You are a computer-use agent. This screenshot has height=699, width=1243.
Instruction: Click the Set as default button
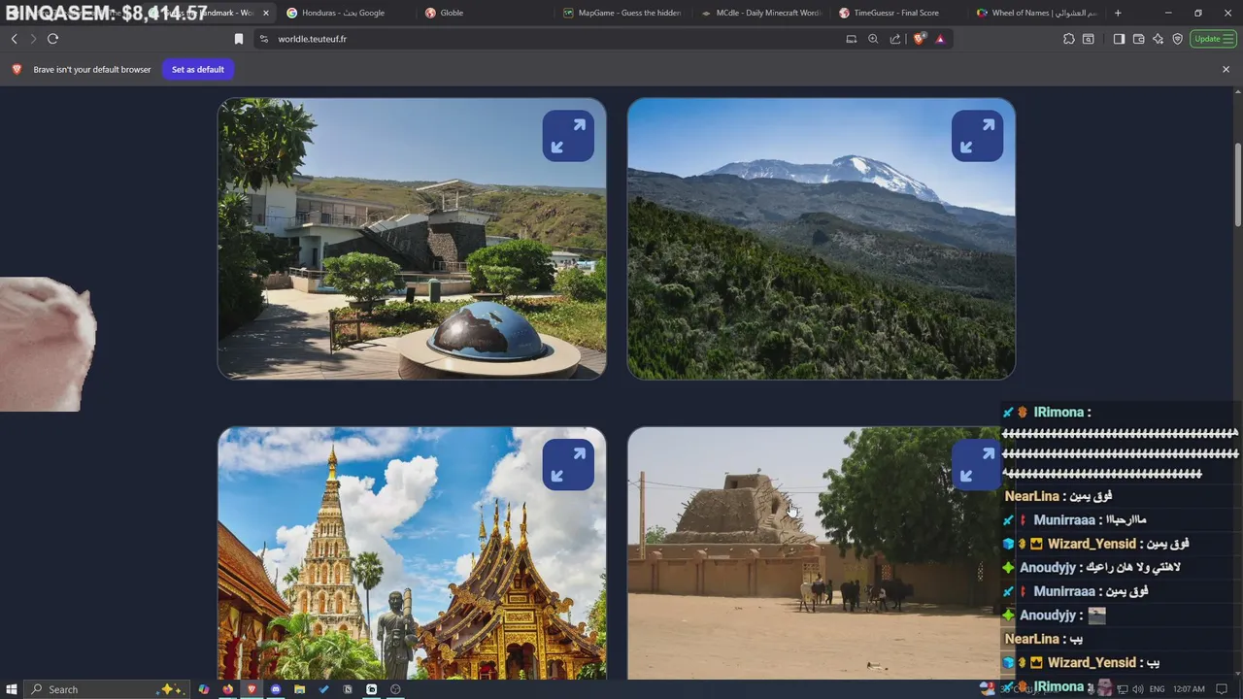(x=198, y=69)
